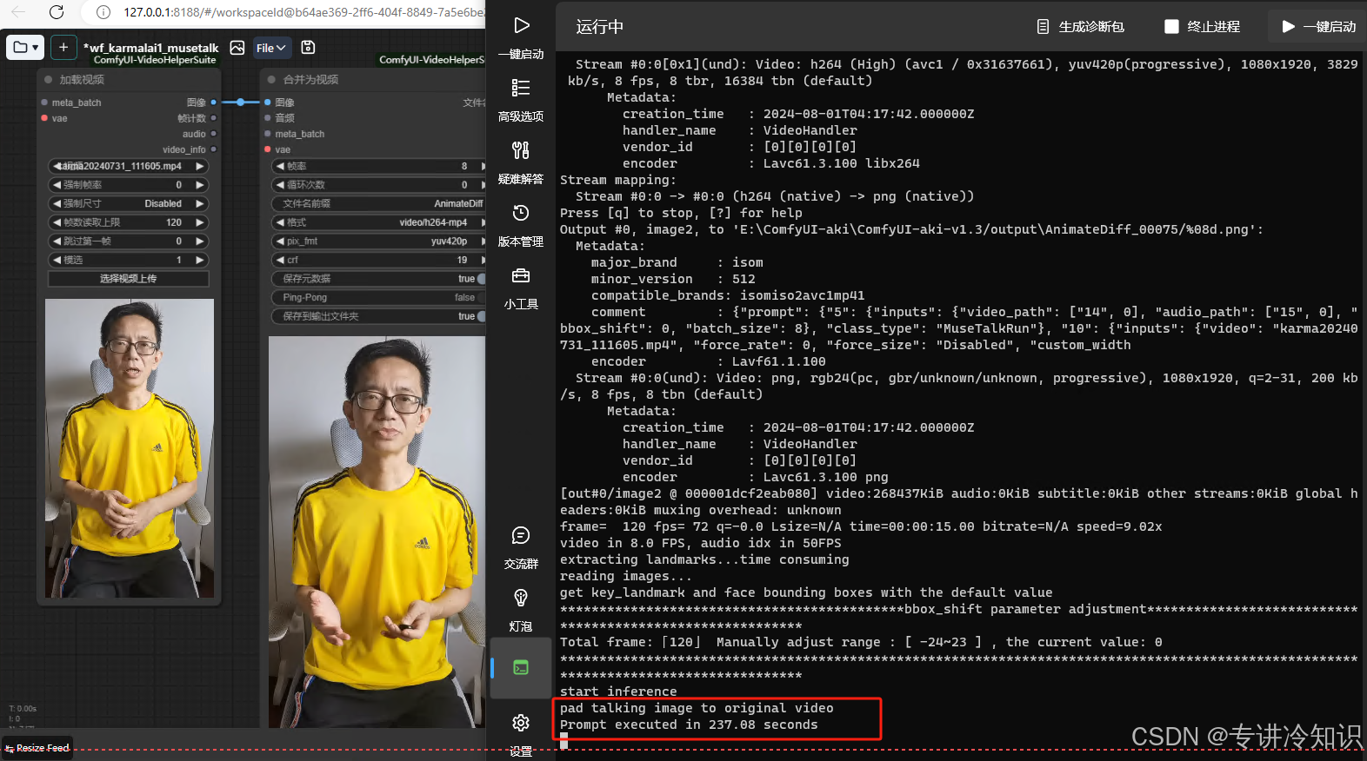This screenshot has width=1367, height=761.
Task: Open the 小工具 toolbox icon
Action: click(520, 276)
